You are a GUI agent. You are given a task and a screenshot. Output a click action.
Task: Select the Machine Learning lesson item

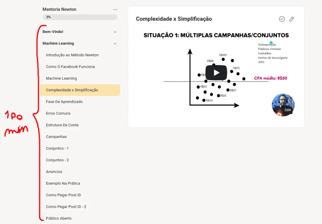click(61, 78)
